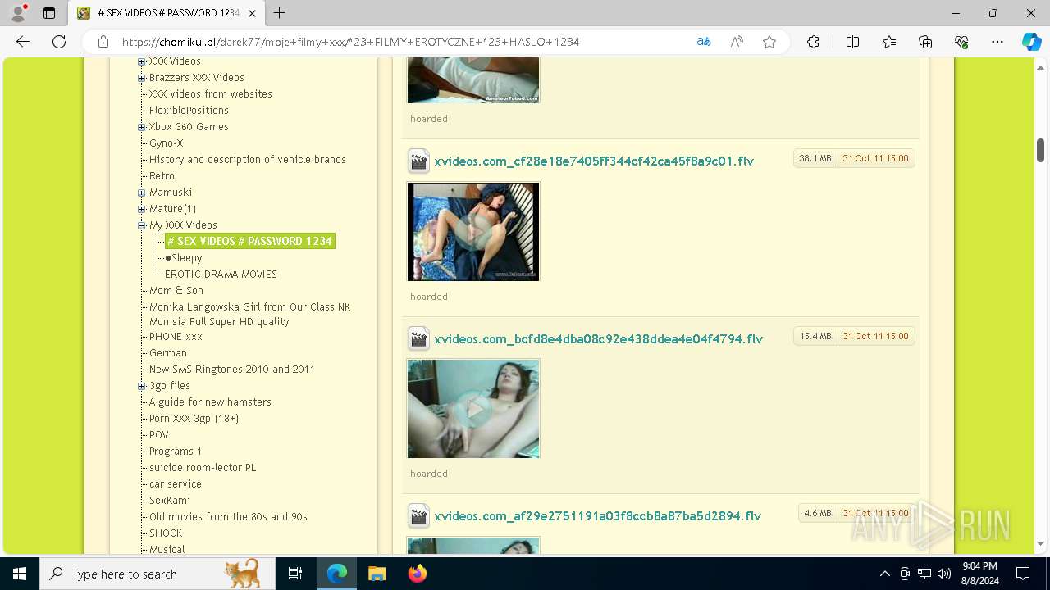This screenshot has height=590, width=1050.
Task: Open the Programs 1 folder
Action: [176, 452]
